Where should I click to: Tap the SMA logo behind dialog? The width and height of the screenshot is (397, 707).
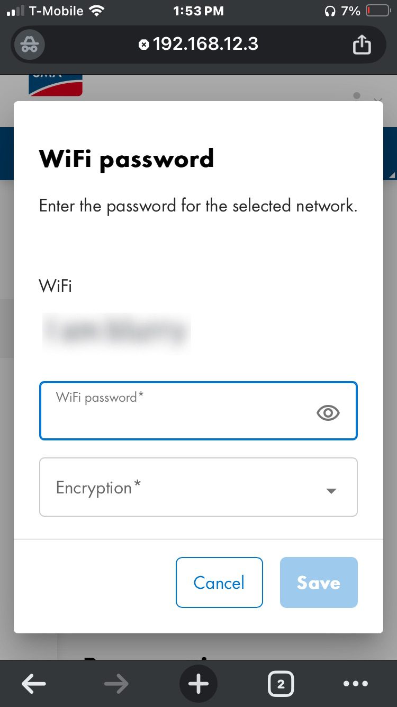56,85
